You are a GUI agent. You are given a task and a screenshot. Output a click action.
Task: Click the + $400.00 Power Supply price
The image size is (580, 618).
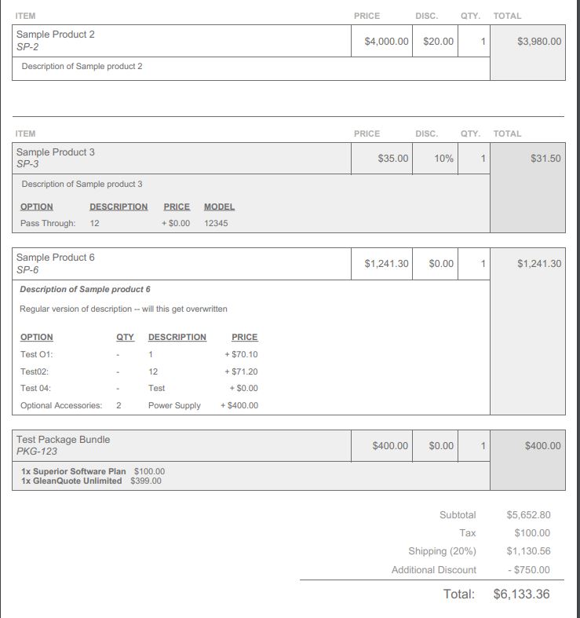[239, 406]
